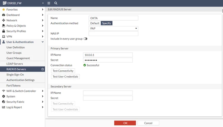Open User Definition menu item
The width and height of the screenshot is (223, 127).
pos(22,47)
